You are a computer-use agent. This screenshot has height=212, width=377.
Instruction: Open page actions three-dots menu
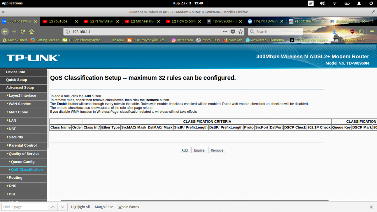click(225, 32)
